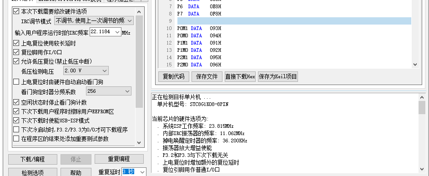Screen dimensions: 429x176
Task: Click log line '振荡器放大增益使能'
Action: [187, 148]
